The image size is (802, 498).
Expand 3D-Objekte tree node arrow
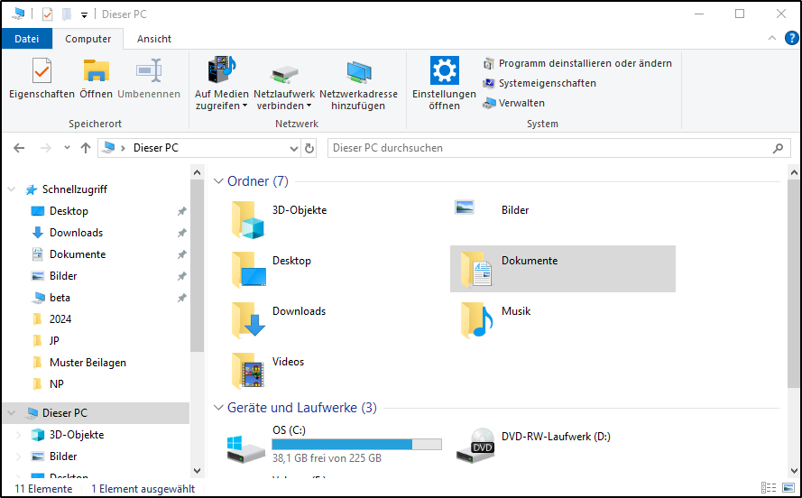(18, 435)
